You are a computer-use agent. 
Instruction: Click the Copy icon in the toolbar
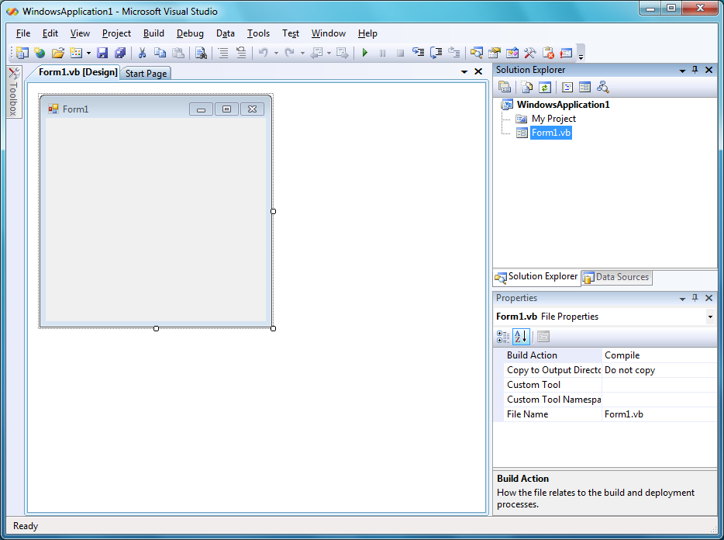coord(160,53)
